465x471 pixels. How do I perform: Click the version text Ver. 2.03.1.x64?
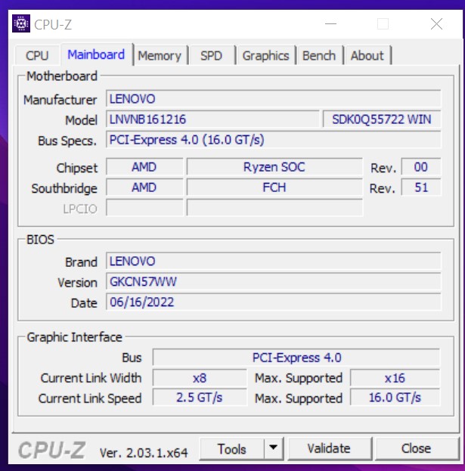pyautogui.click(x=144, y=453)
